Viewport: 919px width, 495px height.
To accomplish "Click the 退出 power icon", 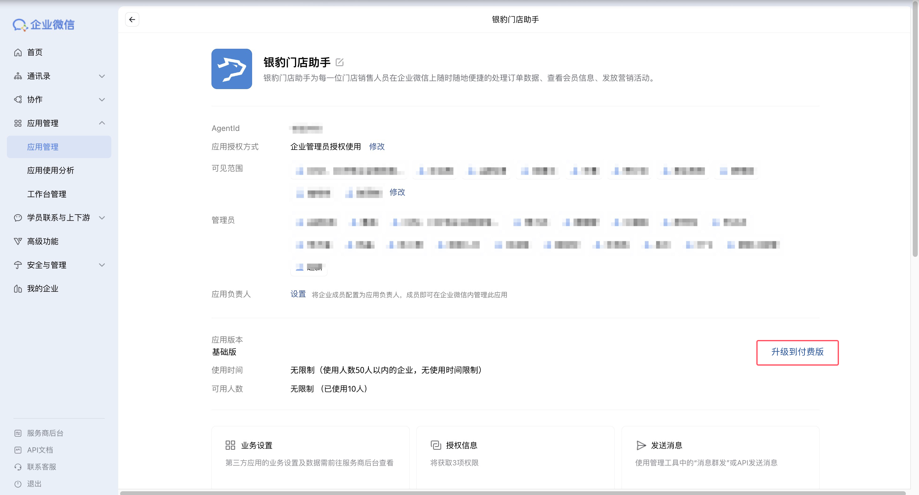I will (x=18, y=484).
